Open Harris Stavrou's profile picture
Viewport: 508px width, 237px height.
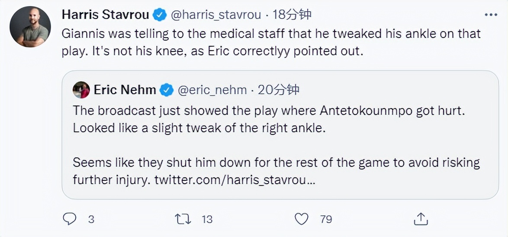pos(30,27)
